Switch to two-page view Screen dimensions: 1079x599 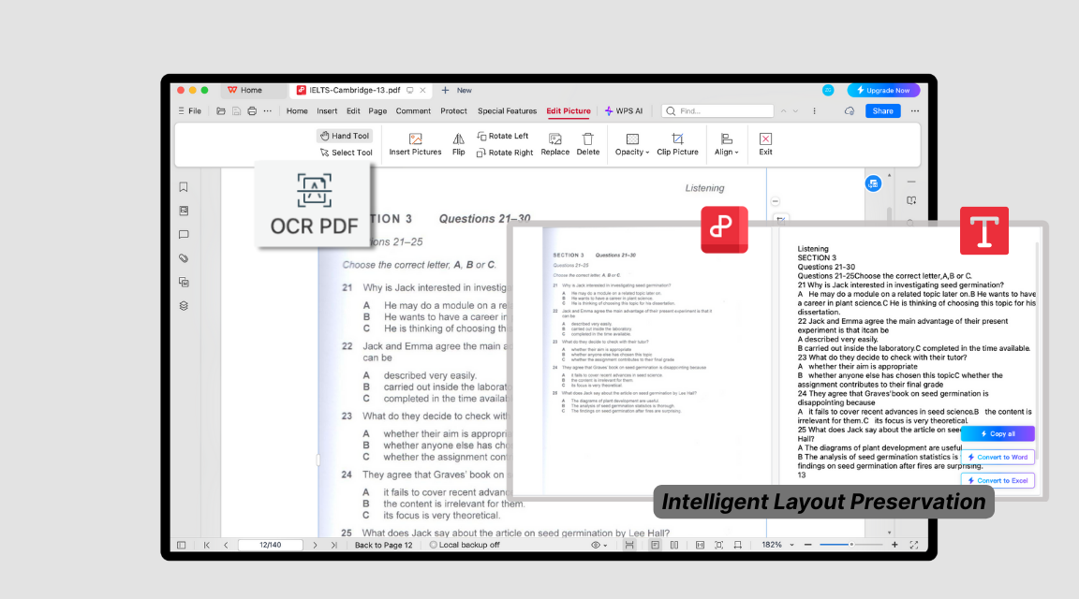pos(674,545)
